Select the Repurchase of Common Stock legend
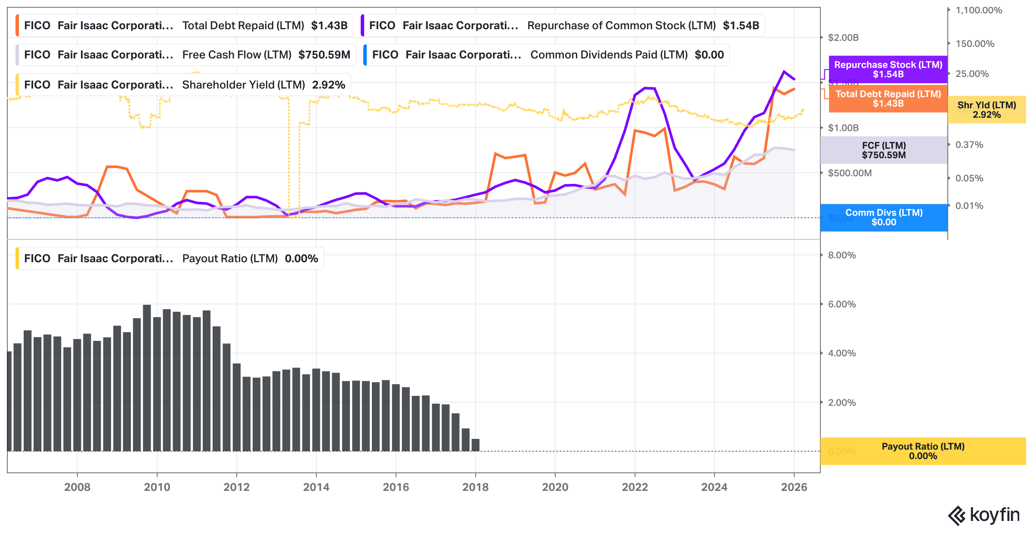The height and width of the screenshot is (533, 1033). 563,25
